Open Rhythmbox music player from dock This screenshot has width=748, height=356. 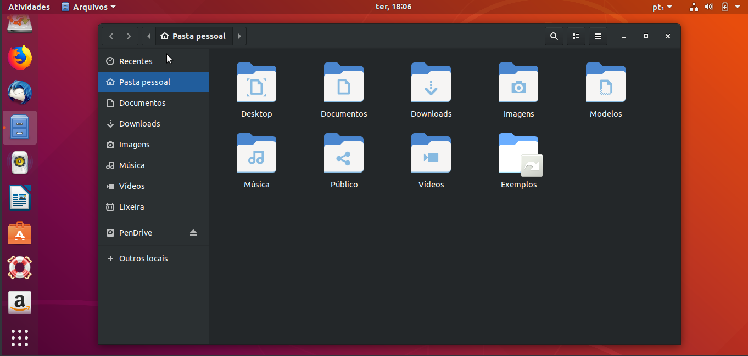(x=20, y=162)
